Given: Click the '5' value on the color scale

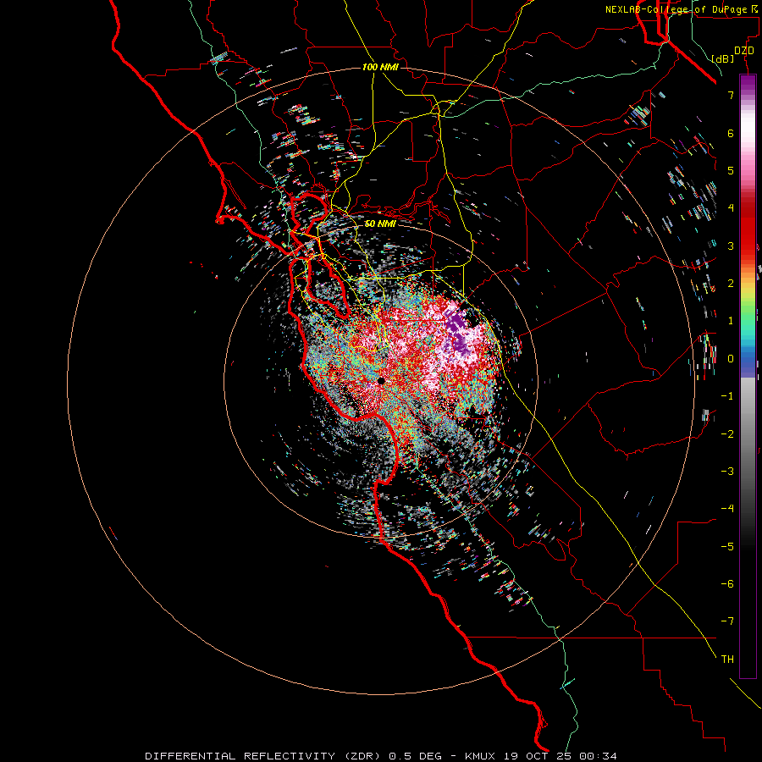Looking at the screenshot, I should [x=731, y=170].
